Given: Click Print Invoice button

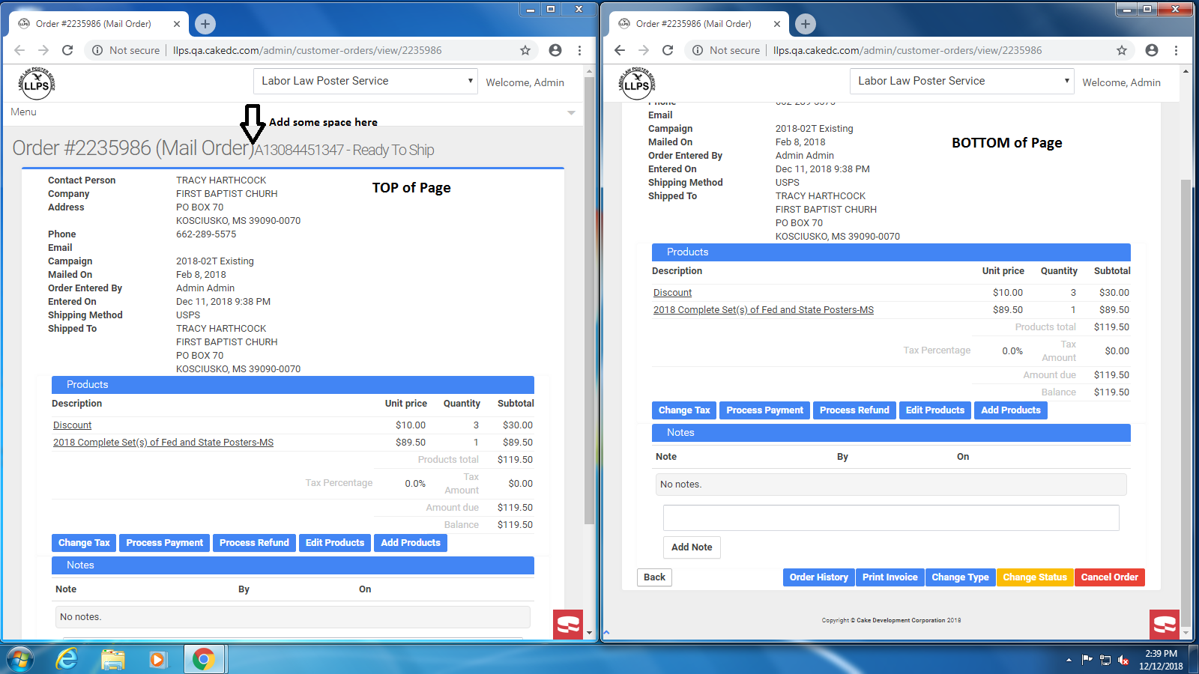Looking at the screenshot, I should 890,577.
